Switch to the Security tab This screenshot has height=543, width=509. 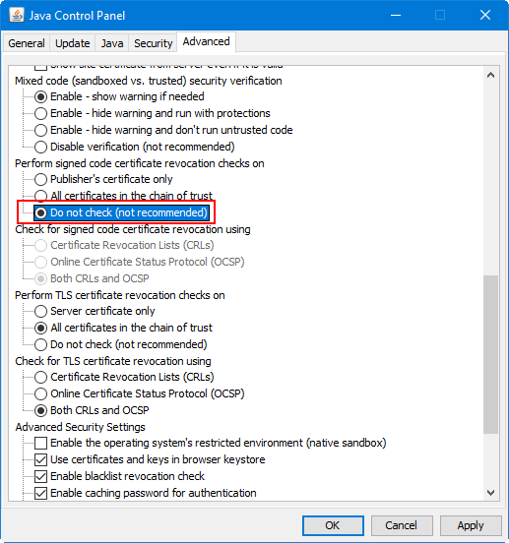click(x=153, y=43)
